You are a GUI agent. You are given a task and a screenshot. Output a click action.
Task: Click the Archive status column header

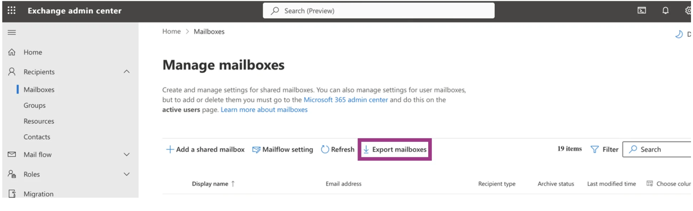coord(556,184)
